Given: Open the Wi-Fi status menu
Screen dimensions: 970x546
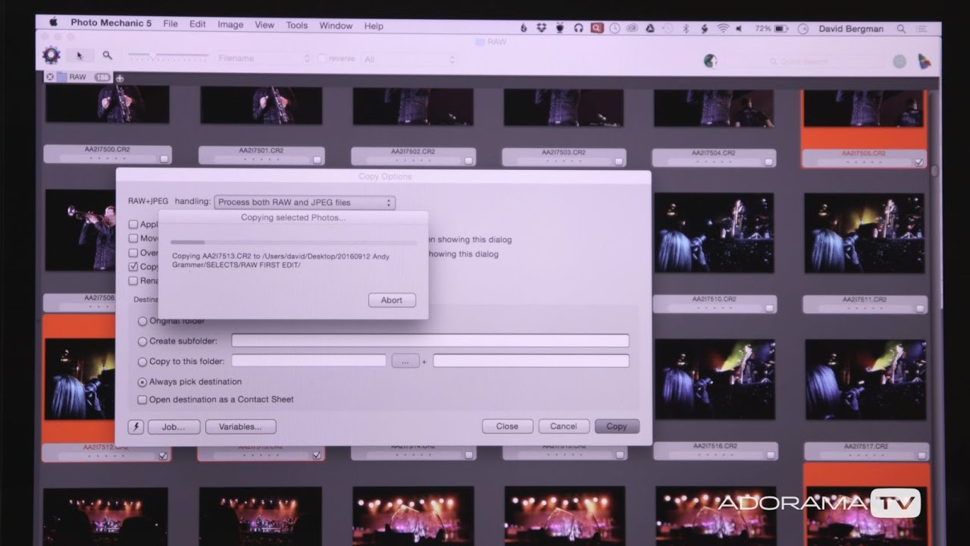Looking at the screenshot, I should 722,28.
